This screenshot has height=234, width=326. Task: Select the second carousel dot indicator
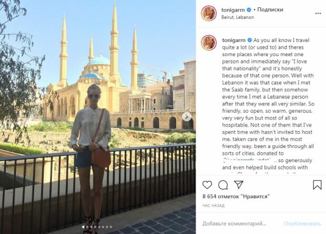[87, 227]
